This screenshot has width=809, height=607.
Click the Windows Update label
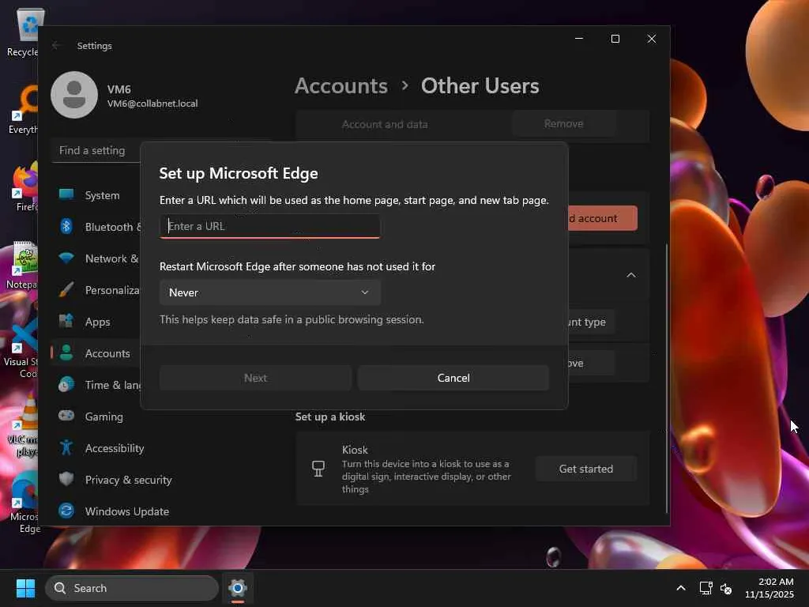(127, 511)
